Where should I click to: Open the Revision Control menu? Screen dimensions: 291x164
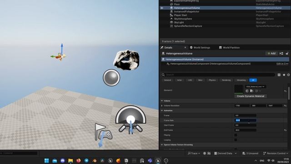click(x=276, y=154)
